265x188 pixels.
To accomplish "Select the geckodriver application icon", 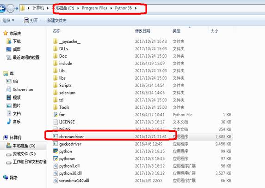I will (55, 144).
